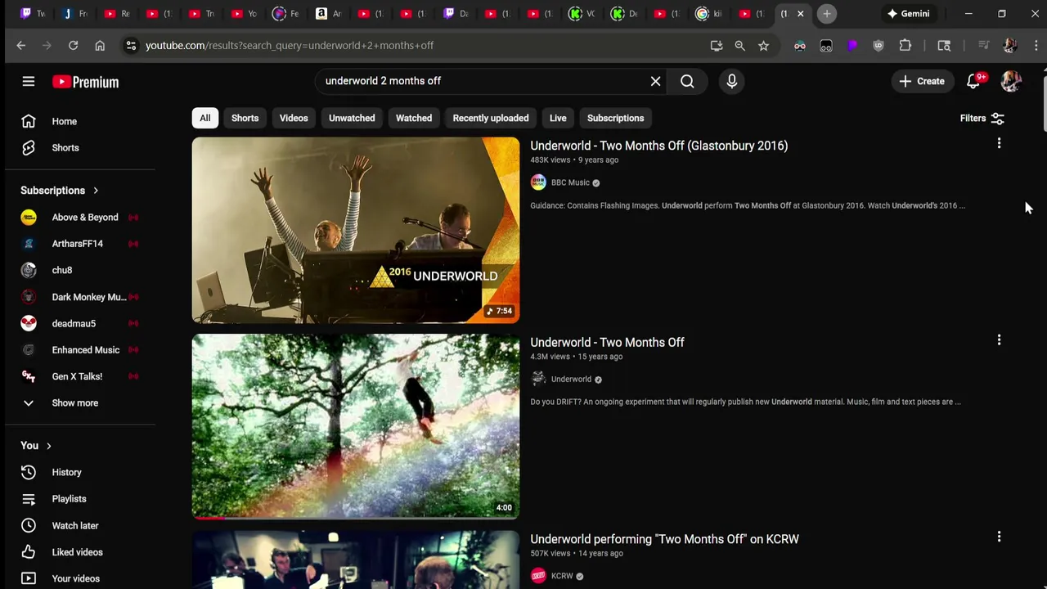This screenshot has height=589, width=1047.
Task: Open more options for the KCRW video
Action: pos(999,537)
